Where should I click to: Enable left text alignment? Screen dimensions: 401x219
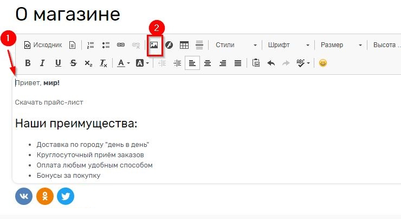tap(192, 63)
